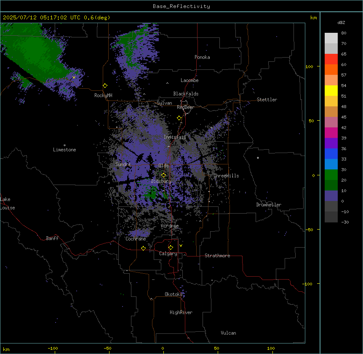Screen dimensions: 363x354
Task: Click the Cochrane town label
Action: coord(136,239)
